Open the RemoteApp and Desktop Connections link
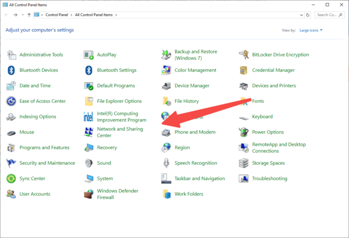The image size is (349, 238). pyautogui.click(x=279, y=147)
